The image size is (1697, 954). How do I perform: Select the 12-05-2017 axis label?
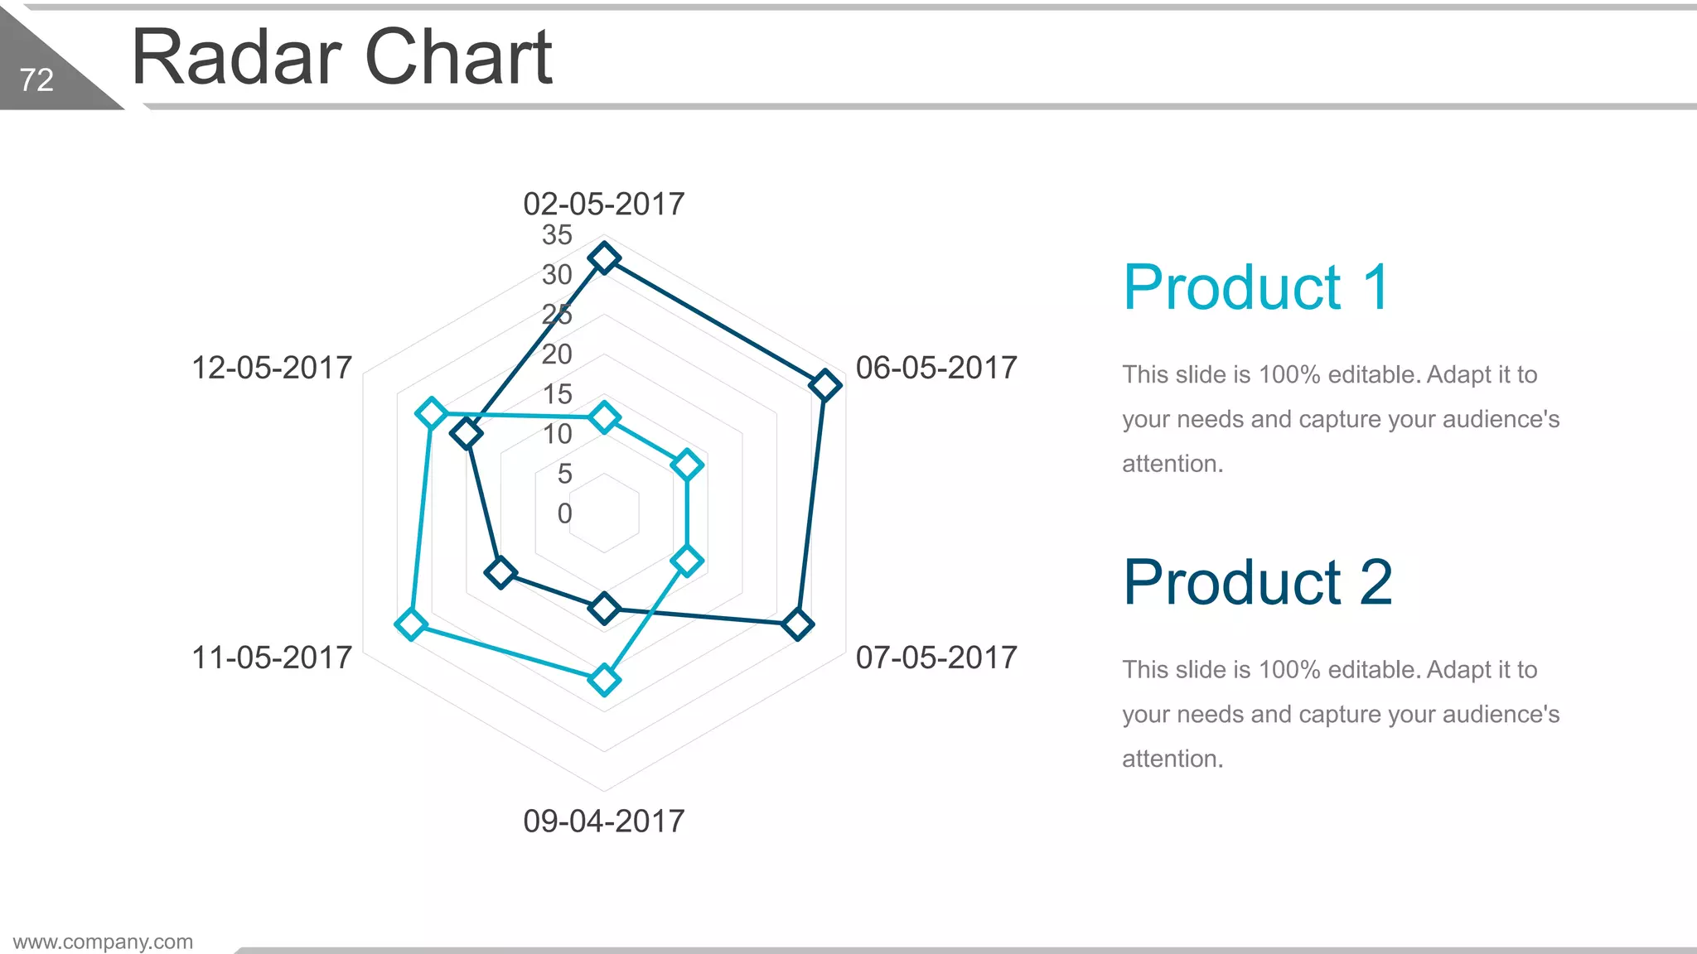click(x=272, y=368)
